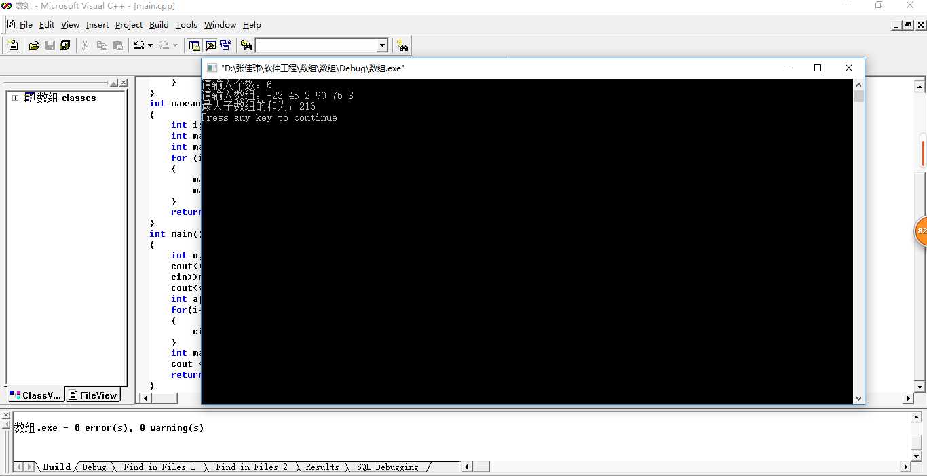This screenshot has width=927, height=476.
Task: Open the Project menu
Action: pos(128,24)
